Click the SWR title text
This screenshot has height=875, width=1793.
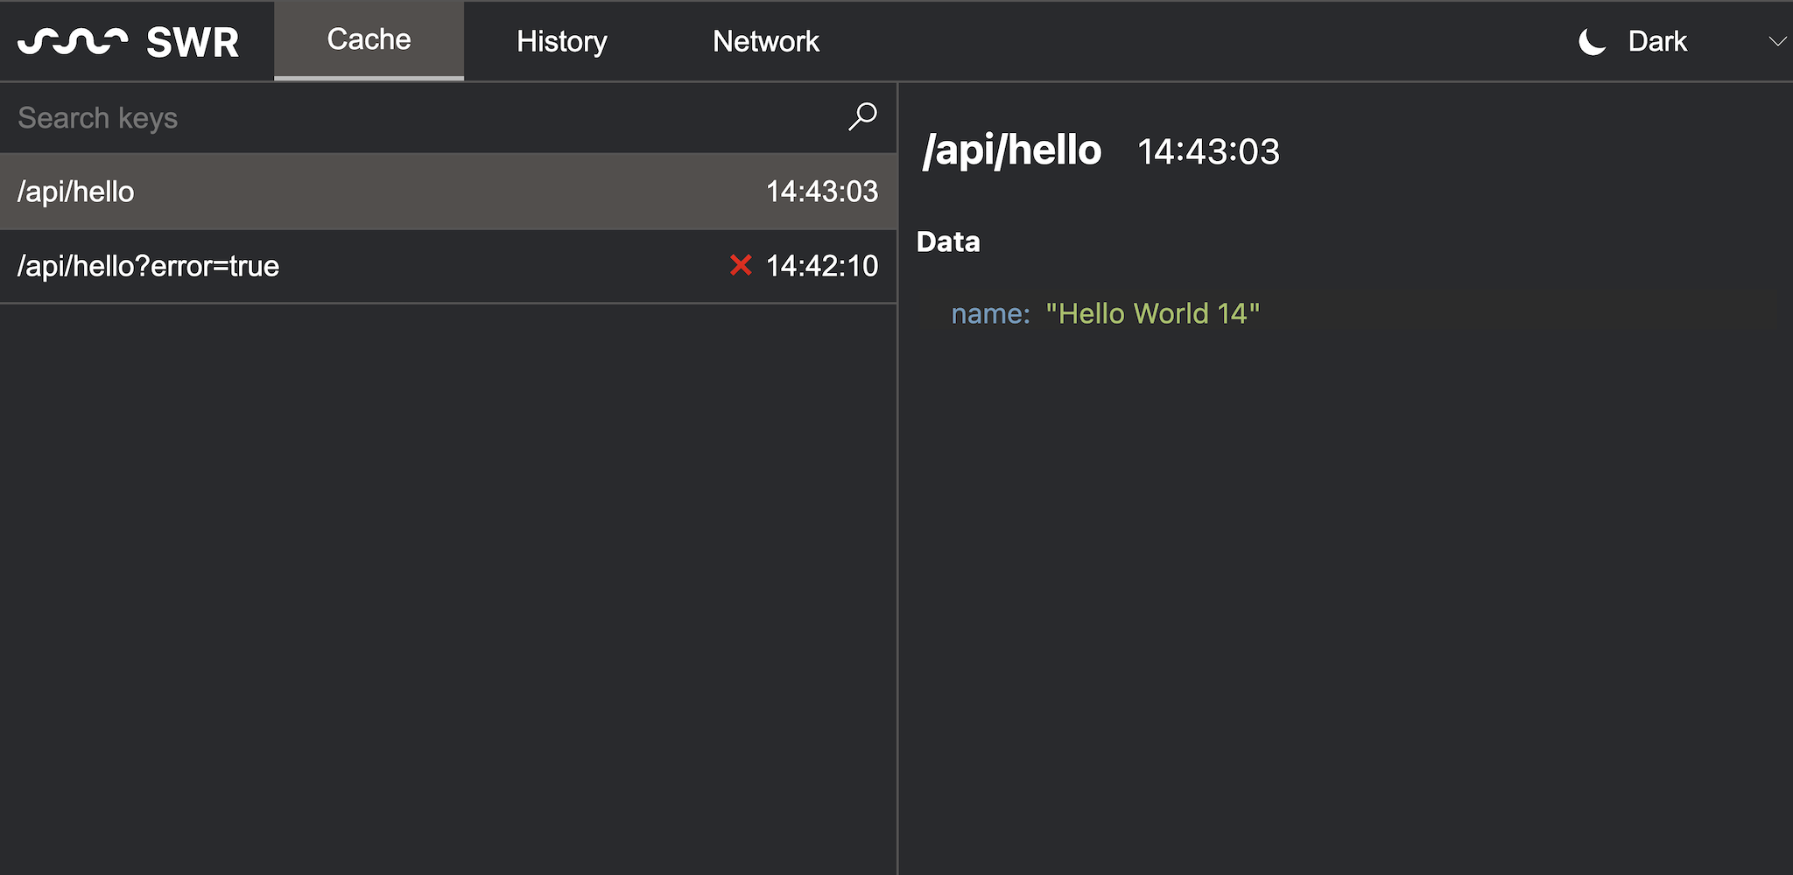[x=193, y=42]
